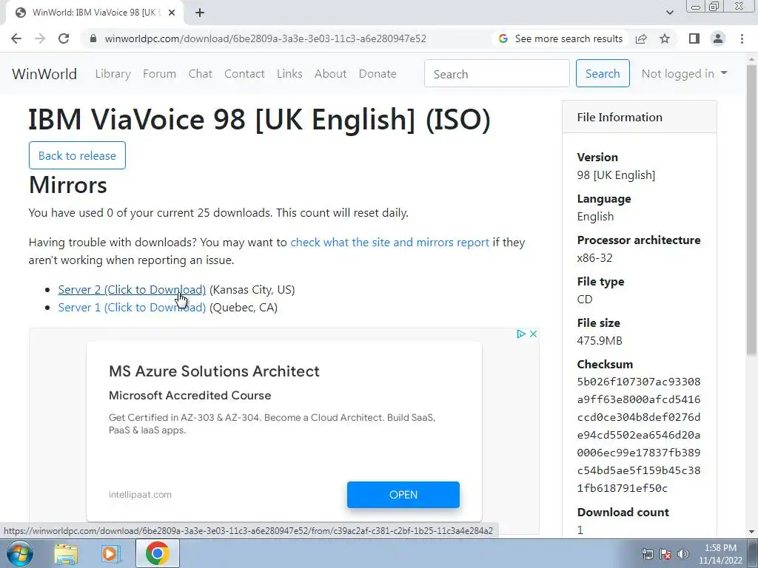Click the 98 [UK English] version value
The width and height of the screenshot is (758, 568).
(616, 175)
